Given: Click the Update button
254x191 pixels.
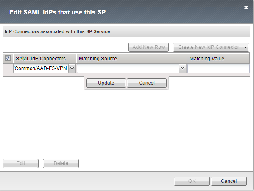Looking at the screenshot, I should 106,83.
